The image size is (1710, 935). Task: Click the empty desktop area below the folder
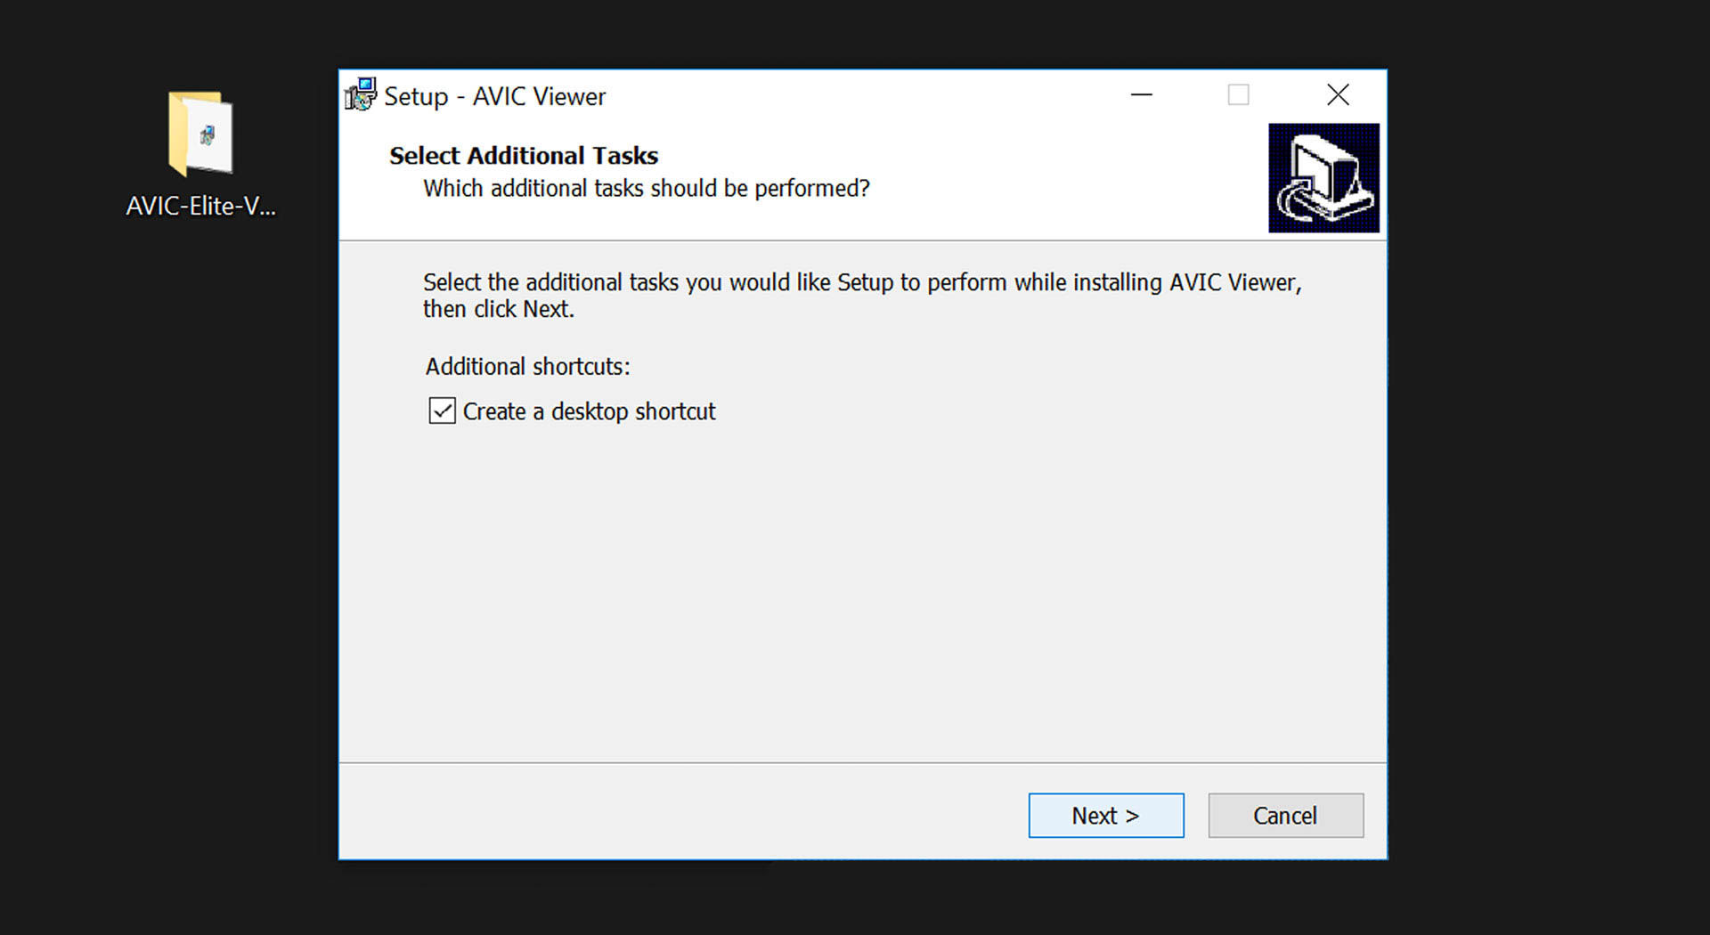click(x=201, y=534)
